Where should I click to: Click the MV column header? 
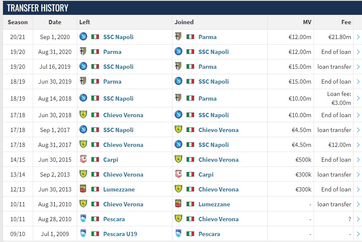(307, 22)
